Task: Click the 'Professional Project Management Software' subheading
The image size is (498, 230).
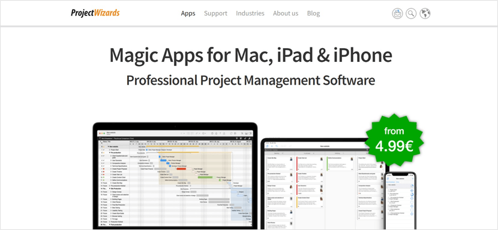Action: (251, 80)
